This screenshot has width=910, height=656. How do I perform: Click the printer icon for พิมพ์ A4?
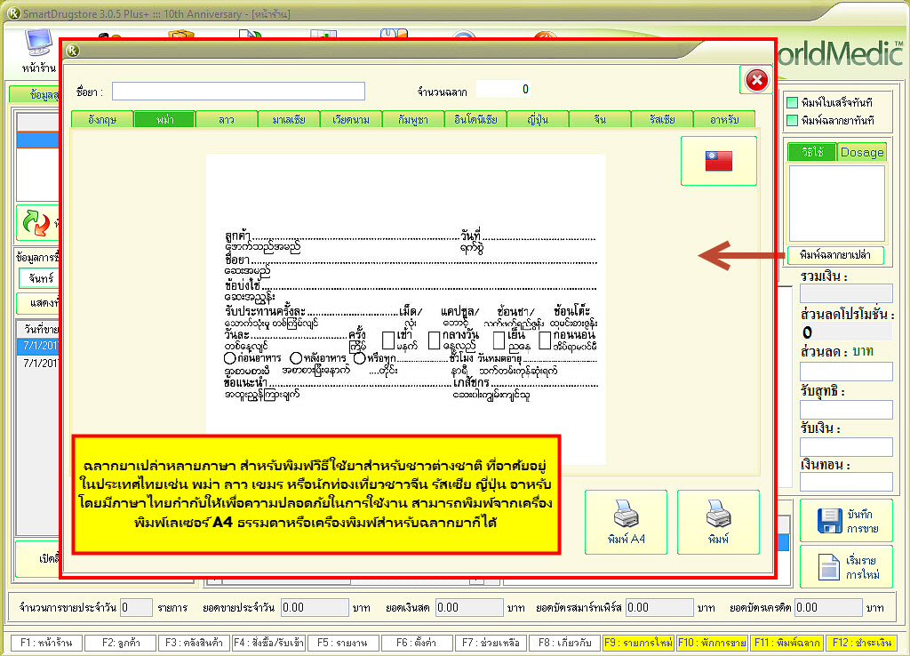pyautogui.click(x=625, y=514)
